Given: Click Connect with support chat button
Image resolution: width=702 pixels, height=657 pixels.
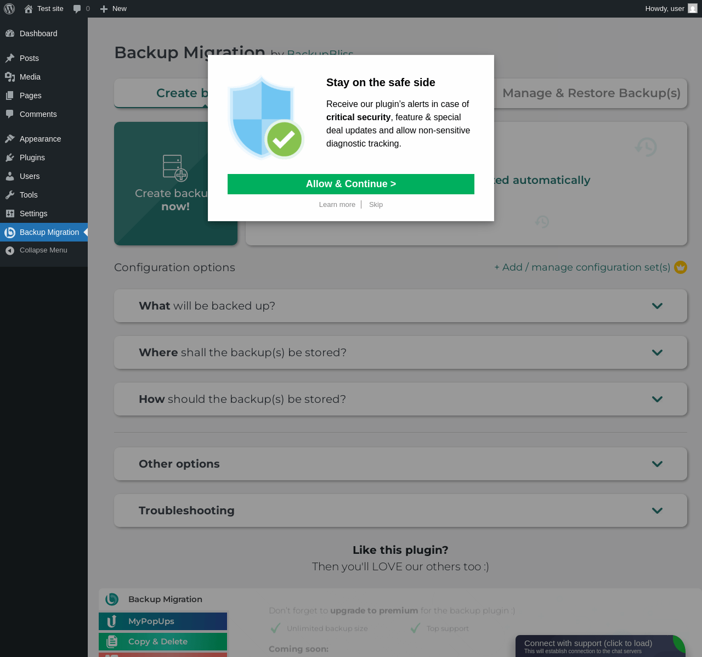Looking at the screenshot, I should [x=601, y=646].
